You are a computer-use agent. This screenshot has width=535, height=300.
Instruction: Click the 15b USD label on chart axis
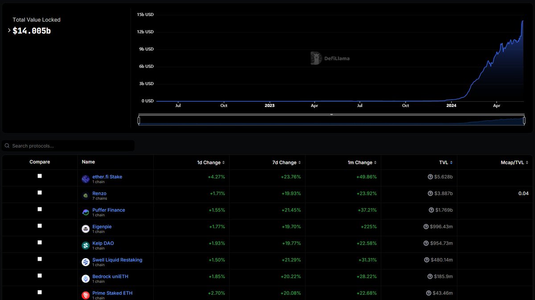tap(145, 14)
